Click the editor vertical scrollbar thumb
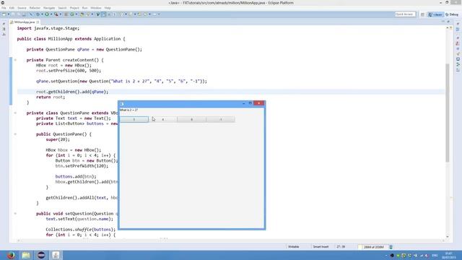This screenshot has height=260, width=462. coord(448,113)
